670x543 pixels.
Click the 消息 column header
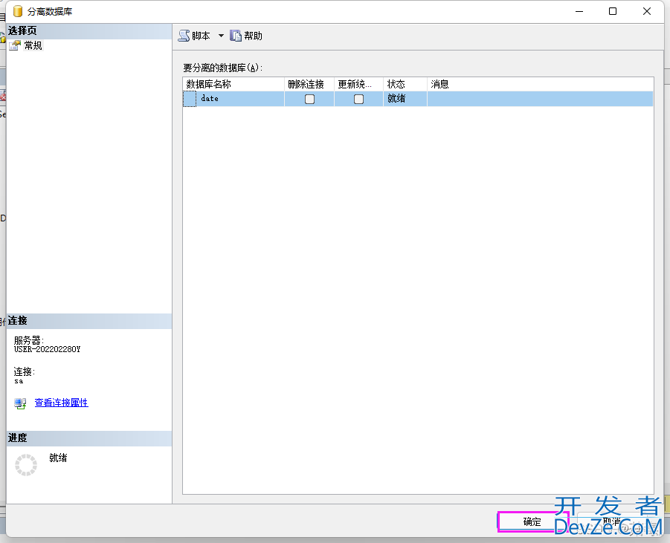540,84
